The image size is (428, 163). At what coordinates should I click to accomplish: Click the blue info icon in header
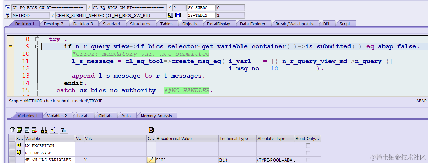pyautogui.click(x=178, y=15)
